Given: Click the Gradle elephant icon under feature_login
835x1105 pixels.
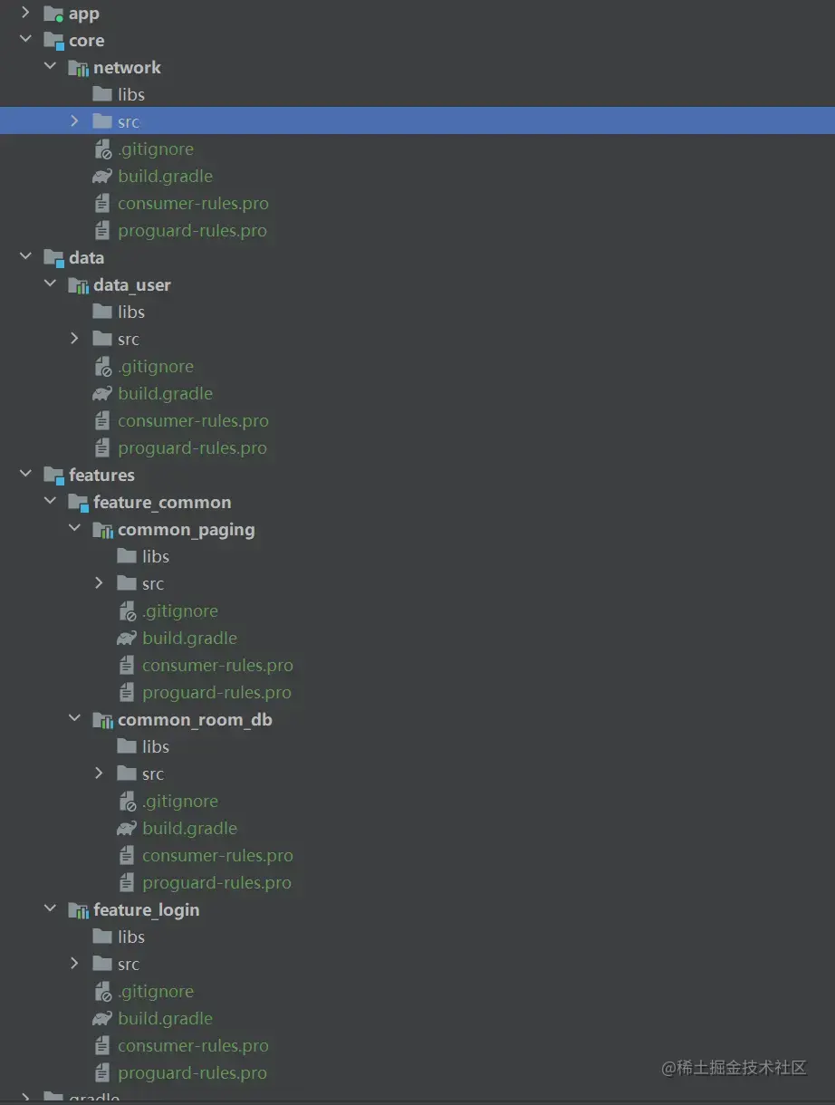Looking at the screenshot, I should [102, 1019].
